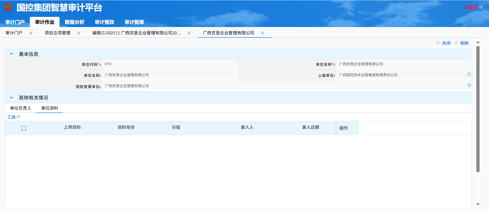Open the 审计整改 main menu
Image resolution: width=489 pixels, height=214 pixels.
pos(104,22)
